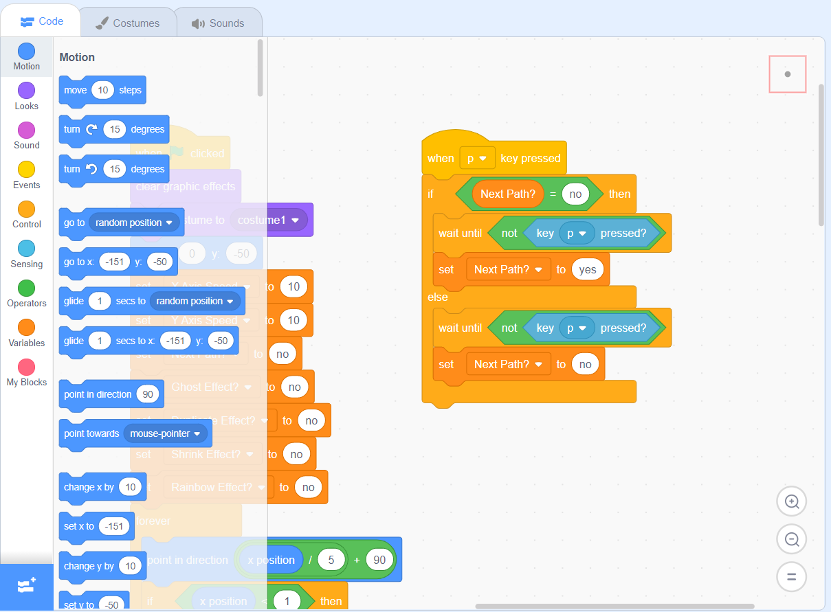Image resolution: width=831 pixels, height=612 pixels.
Task: Open the Looks blocks category
Action: click(26, 95)
